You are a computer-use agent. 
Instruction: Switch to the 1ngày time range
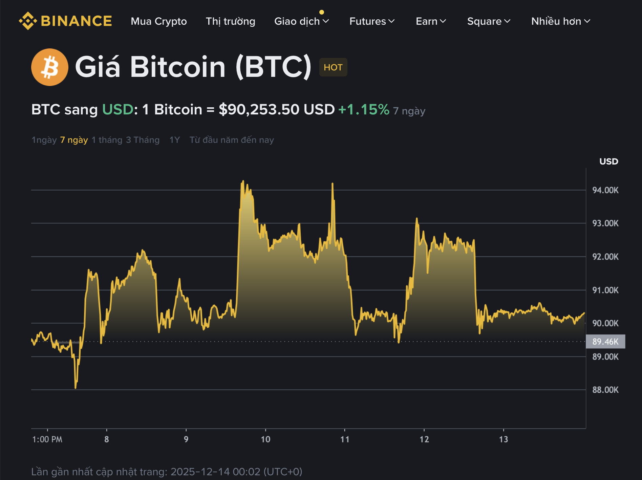point(43,139)
